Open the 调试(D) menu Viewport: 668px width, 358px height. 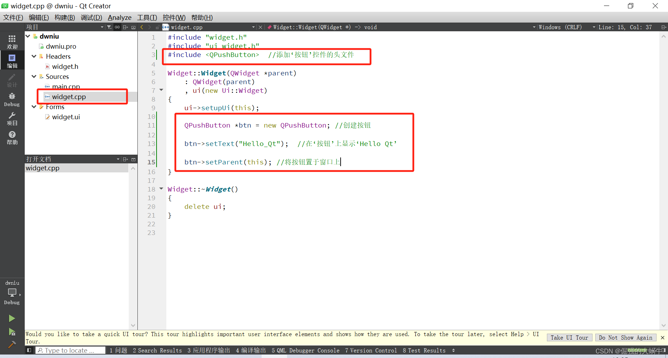[x=91, y=17]
